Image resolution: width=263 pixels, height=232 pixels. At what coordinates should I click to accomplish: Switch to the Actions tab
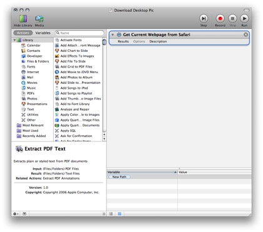click(23, 33)
